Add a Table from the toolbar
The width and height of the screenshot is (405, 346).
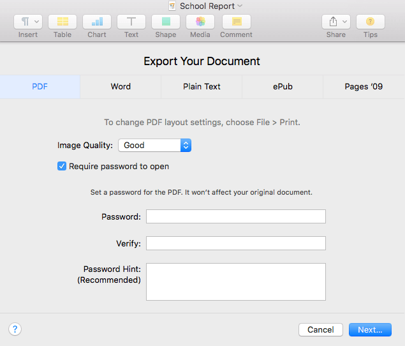point(63,22)
